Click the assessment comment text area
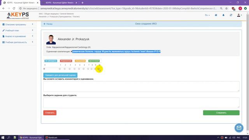 pyautogui.click(x=141, y=86)
